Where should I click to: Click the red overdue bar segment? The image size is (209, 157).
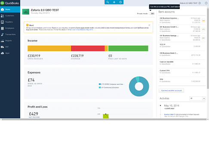[88, 48]
